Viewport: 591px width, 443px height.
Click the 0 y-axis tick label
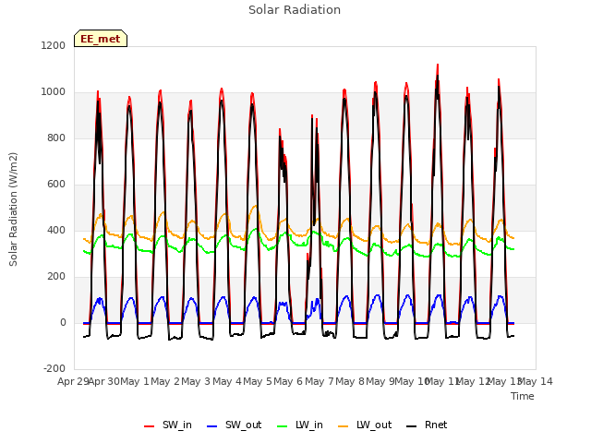coord(63,322)
